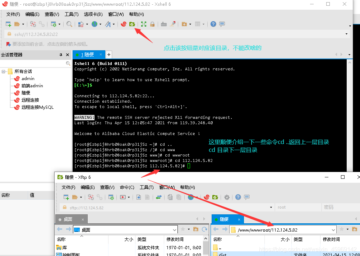360x256 pixels.
Task: Click the globe encoding icon in Xshell toolbar
Action: click(x=94, y=24)
